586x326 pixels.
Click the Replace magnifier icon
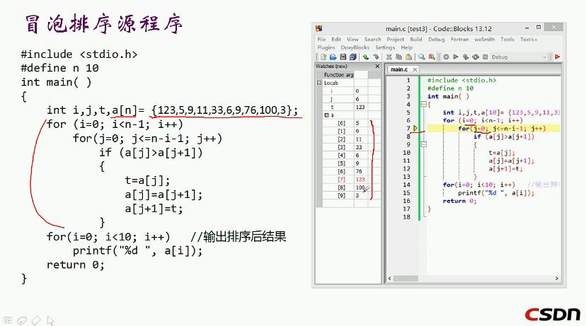point(432,57)
